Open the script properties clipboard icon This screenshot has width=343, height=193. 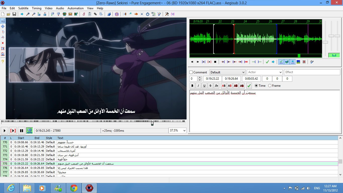pyautogui.click(x=90, y=14)
